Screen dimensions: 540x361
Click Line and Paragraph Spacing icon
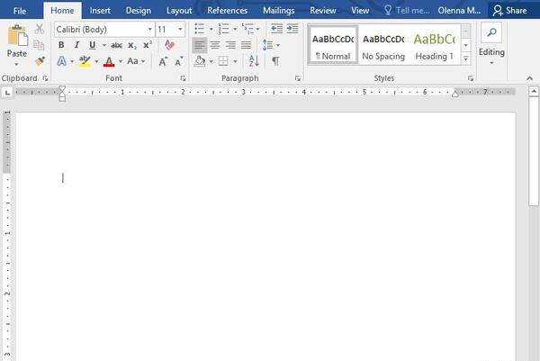tap(267, 45)
